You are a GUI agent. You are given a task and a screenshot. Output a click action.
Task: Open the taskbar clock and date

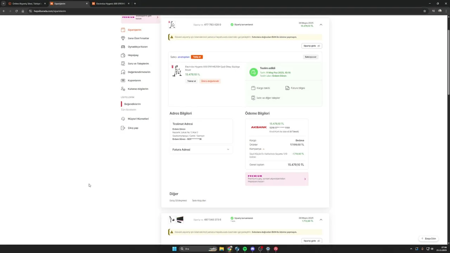(442, 249)
